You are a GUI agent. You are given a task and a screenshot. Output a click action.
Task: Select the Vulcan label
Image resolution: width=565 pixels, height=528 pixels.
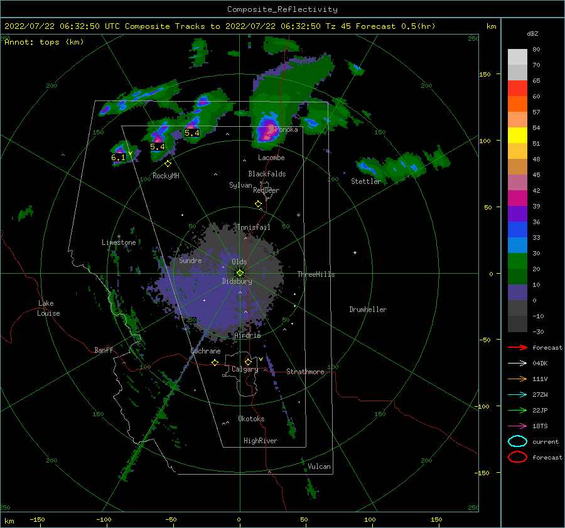tap(319, 466)
